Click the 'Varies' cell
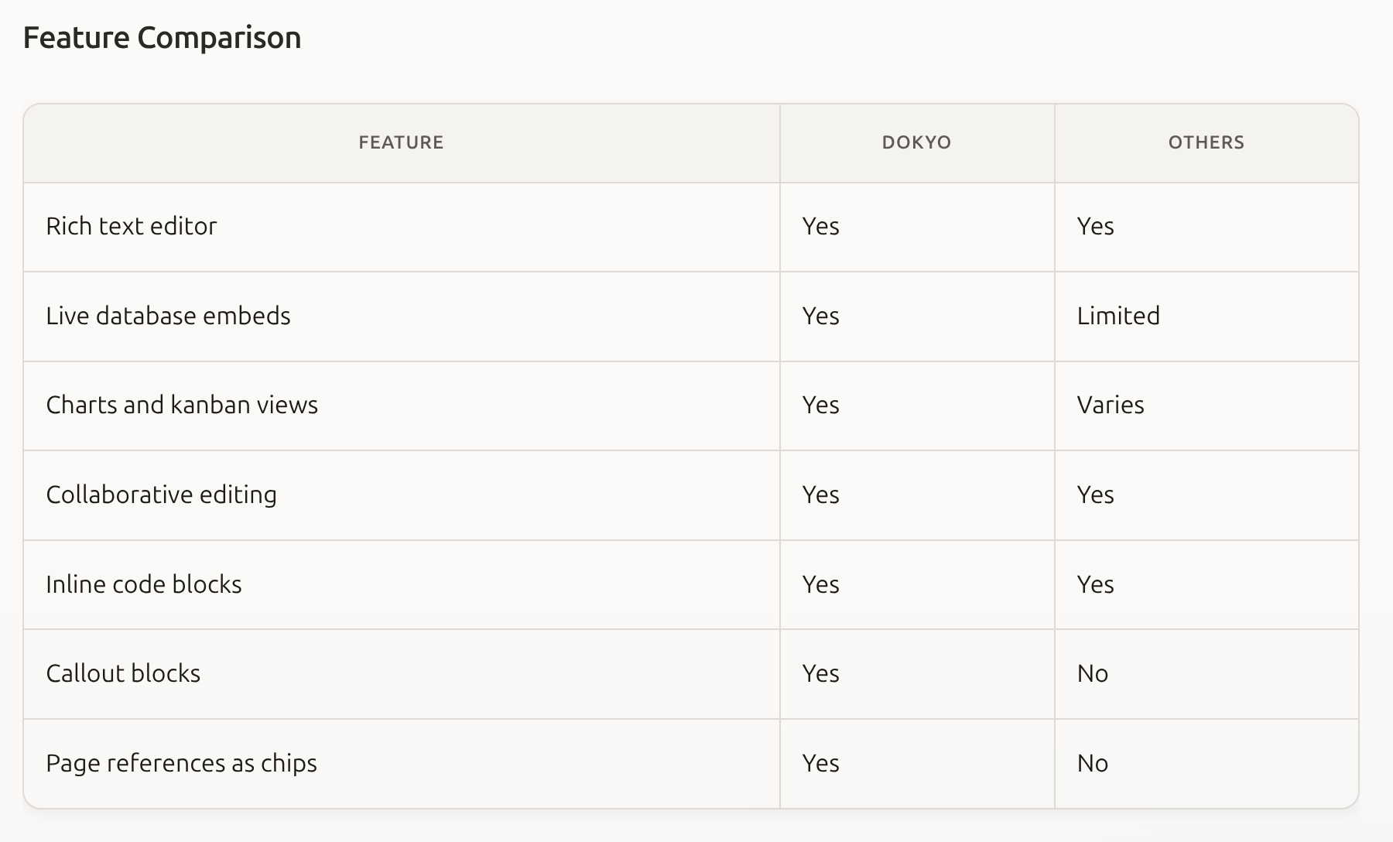Screen dimensions: 1393x842 pyautogui.click(x=1206, y=406)
